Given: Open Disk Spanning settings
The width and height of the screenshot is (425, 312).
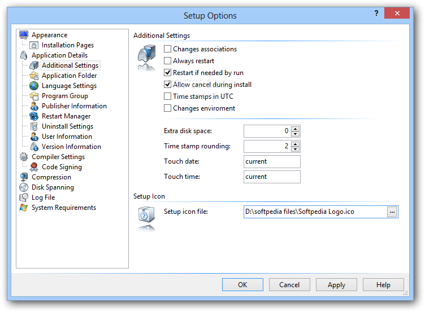Looking at the screenshot, I should pos(53,187).
